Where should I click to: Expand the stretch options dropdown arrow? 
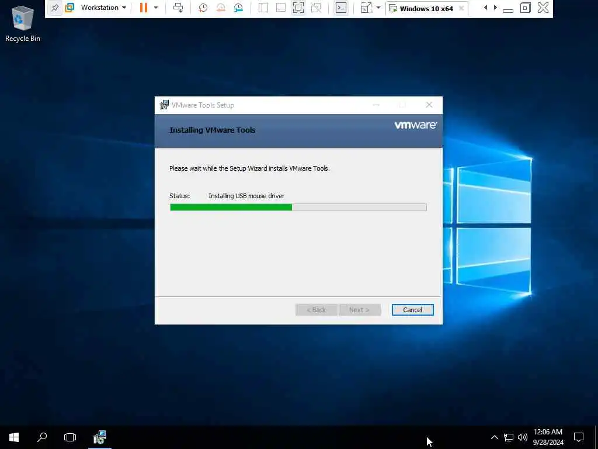pos(378,8)
